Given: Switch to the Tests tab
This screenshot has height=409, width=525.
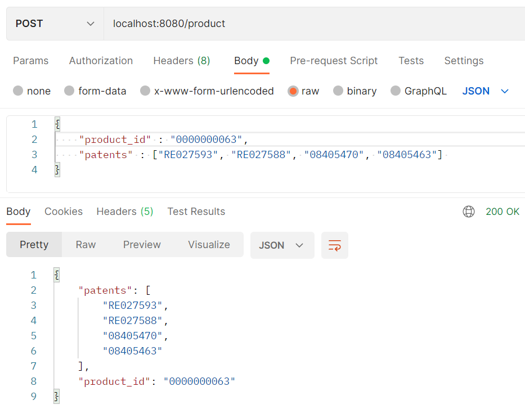Looking at the screenshot, I should (x=411, y=61).
